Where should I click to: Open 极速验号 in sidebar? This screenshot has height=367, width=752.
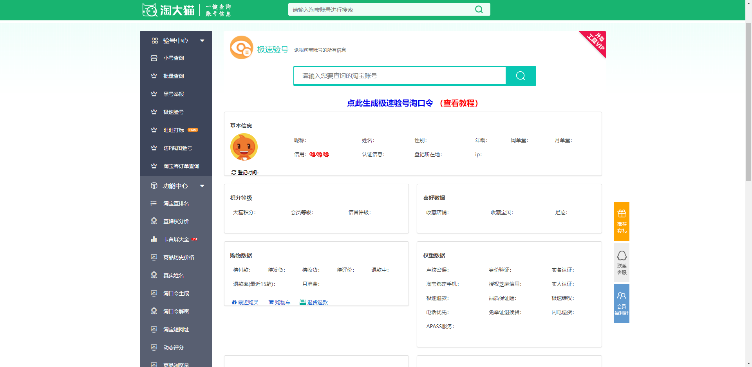174,112
